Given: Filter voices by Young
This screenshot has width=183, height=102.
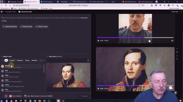Looking at the screenshot, I should pos(27,60).
